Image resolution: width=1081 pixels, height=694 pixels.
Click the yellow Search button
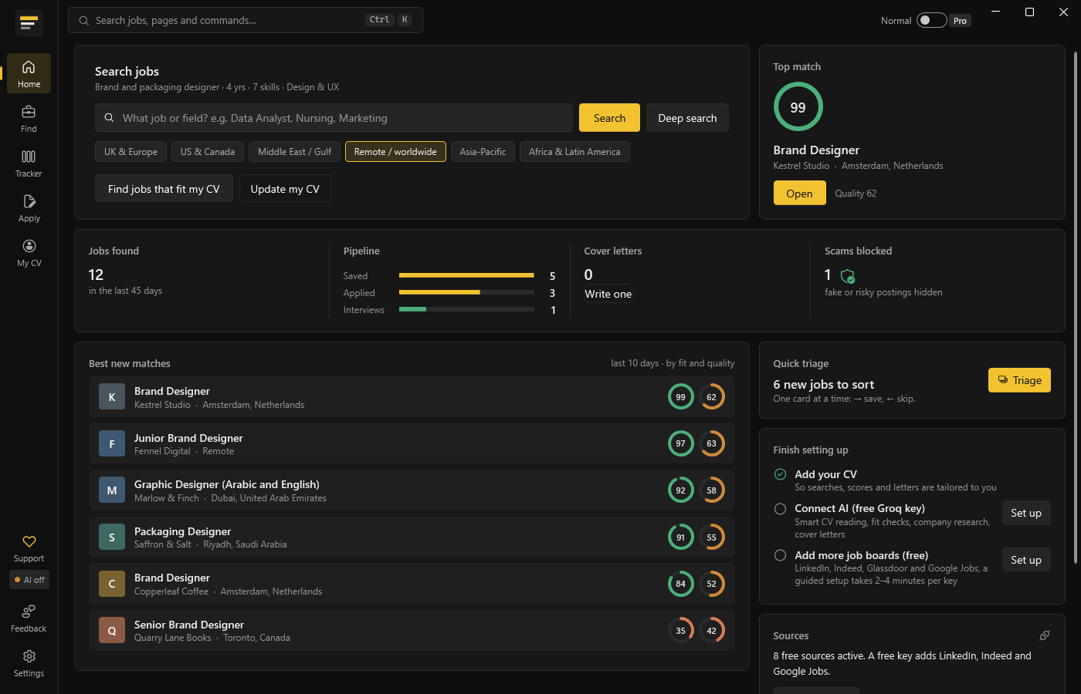click(x=609, y=118)
